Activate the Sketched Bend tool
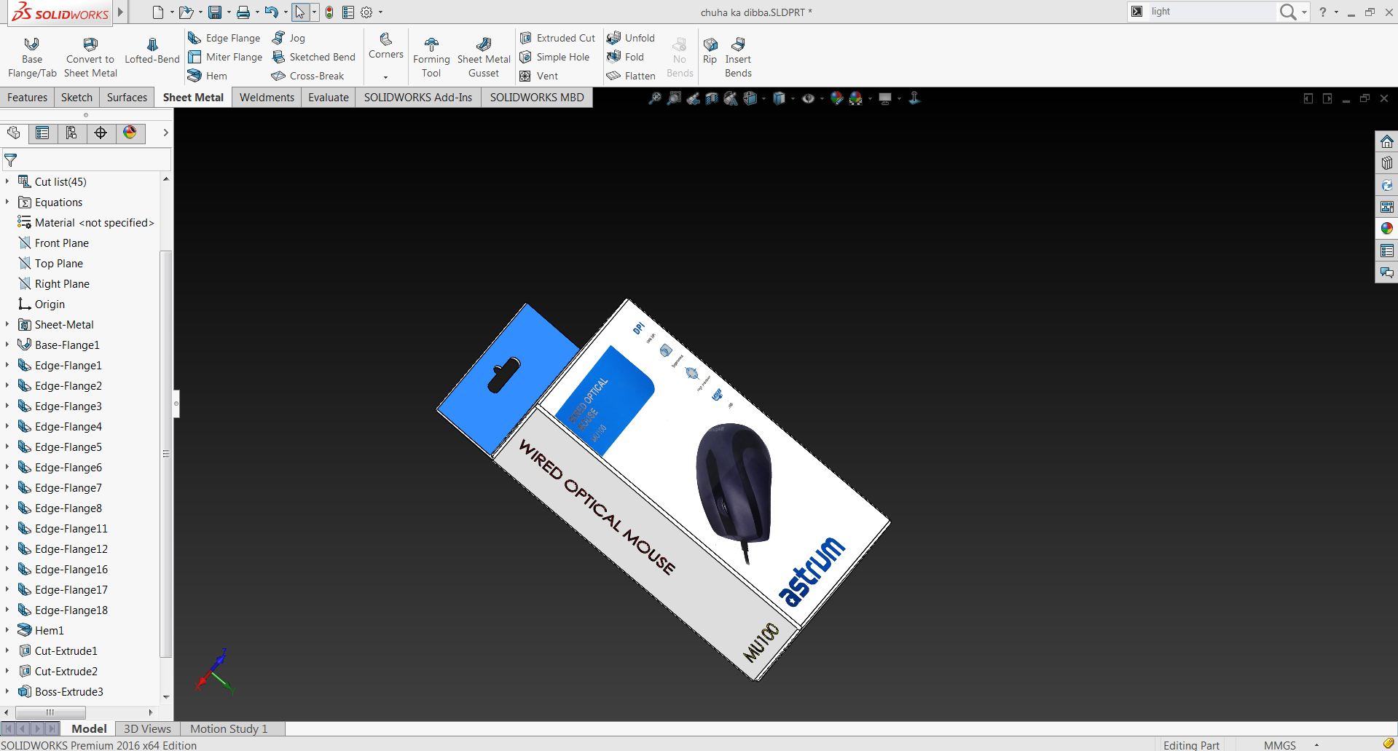Image resolution: width=1398 pixels, height=751 pixels. [x=313, y=57]
